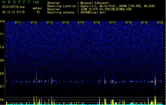Click the date stamp 02.12.12 07:10
Viewport: 166px width, 105px height.
coord(13,12)
